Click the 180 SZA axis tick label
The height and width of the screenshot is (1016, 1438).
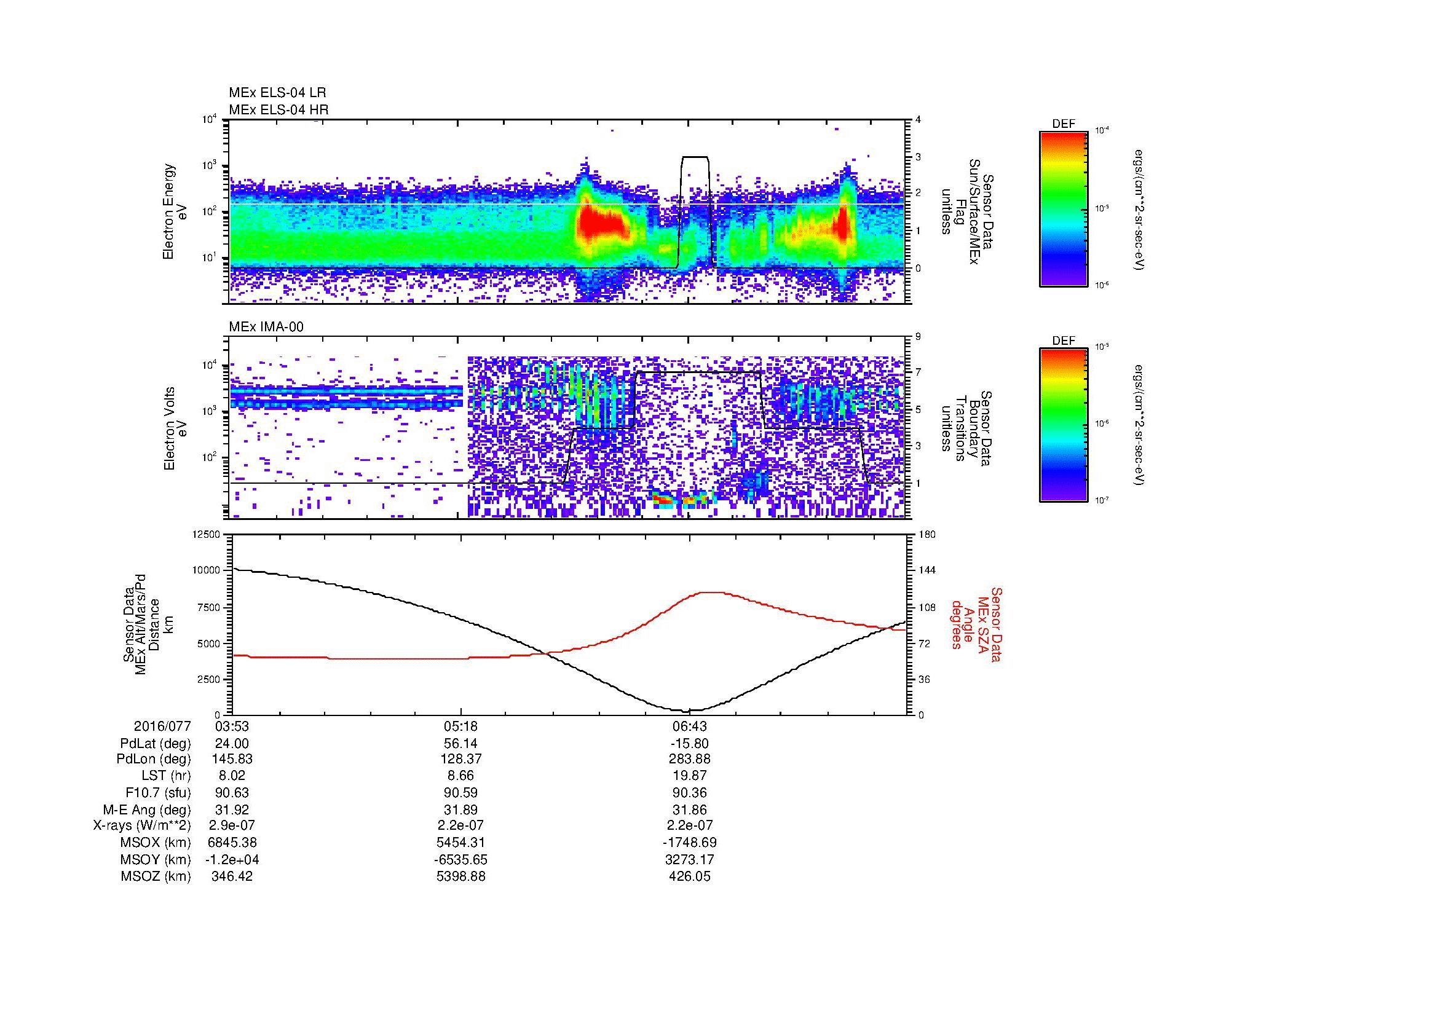[x=927, y=534]
